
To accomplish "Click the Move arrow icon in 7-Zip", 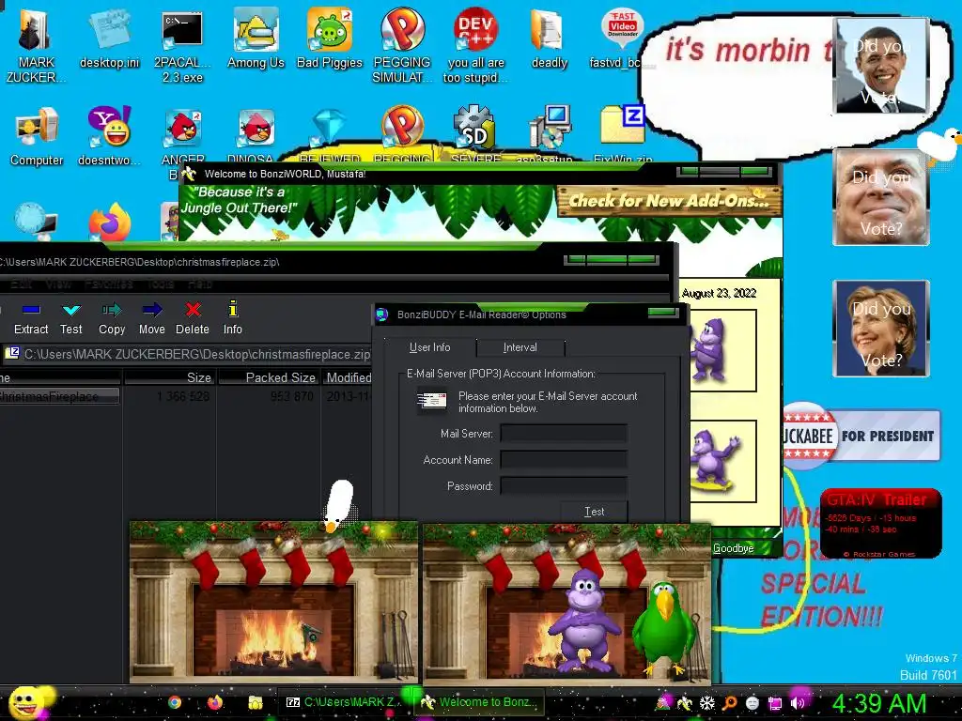I will (x=152, y=310).
